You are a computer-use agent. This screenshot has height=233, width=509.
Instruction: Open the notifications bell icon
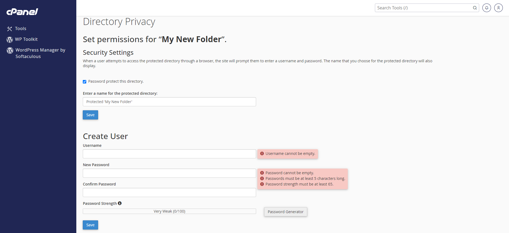(x=487, y=8)
